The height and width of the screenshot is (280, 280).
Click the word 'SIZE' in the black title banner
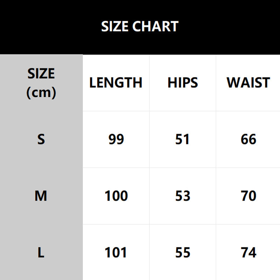115,27
